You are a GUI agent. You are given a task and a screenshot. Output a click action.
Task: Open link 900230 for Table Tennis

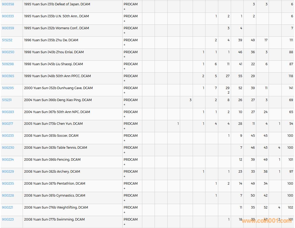point(8,148)
